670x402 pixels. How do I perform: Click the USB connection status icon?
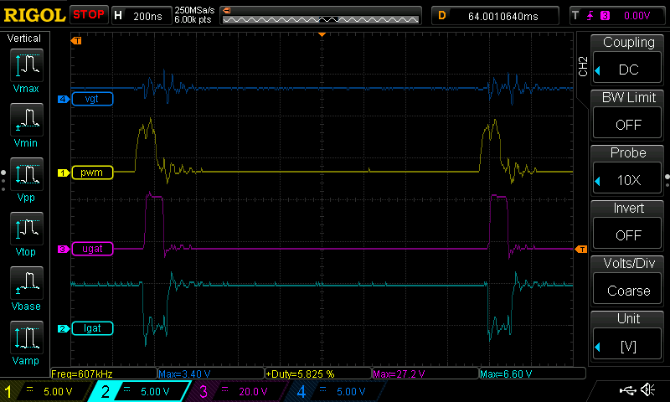[627, 389]
